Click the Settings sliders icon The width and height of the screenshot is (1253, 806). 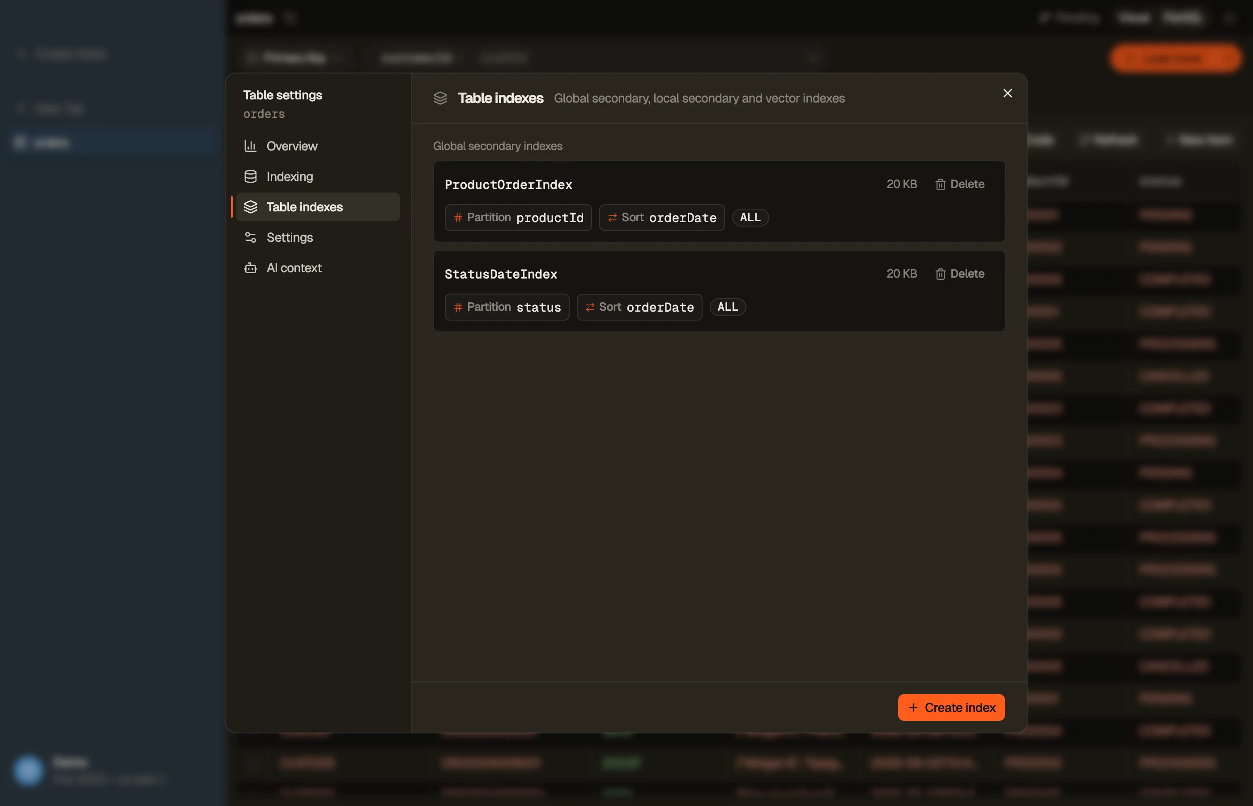[x=251, y=237]
